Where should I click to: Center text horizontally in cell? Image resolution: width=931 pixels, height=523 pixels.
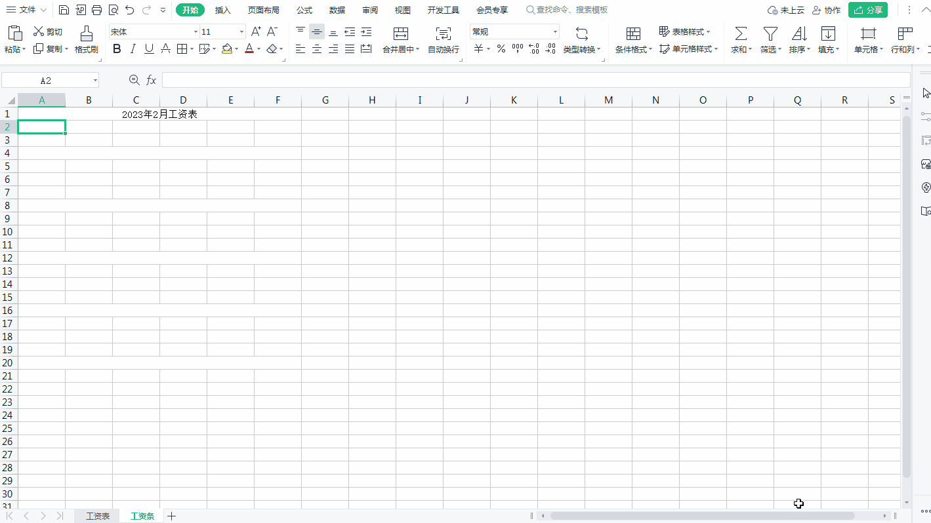click(317, 48)
